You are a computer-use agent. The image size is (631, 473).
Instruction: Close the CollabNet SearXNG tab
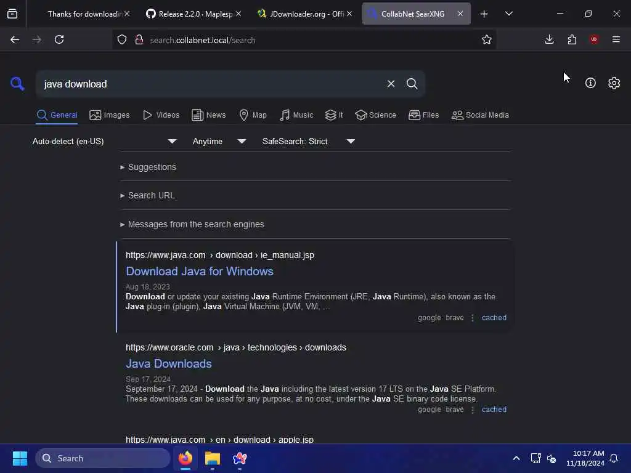(x=460, y=14)
